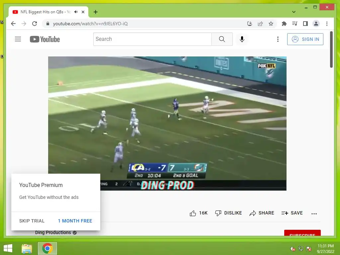Click the page vertical scrollbar

331,49
